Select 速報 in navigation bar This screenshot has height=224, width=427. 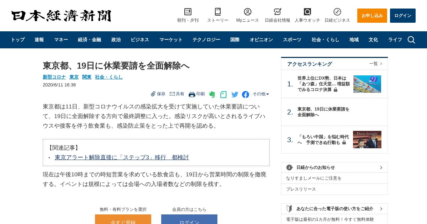pos(39,40)
